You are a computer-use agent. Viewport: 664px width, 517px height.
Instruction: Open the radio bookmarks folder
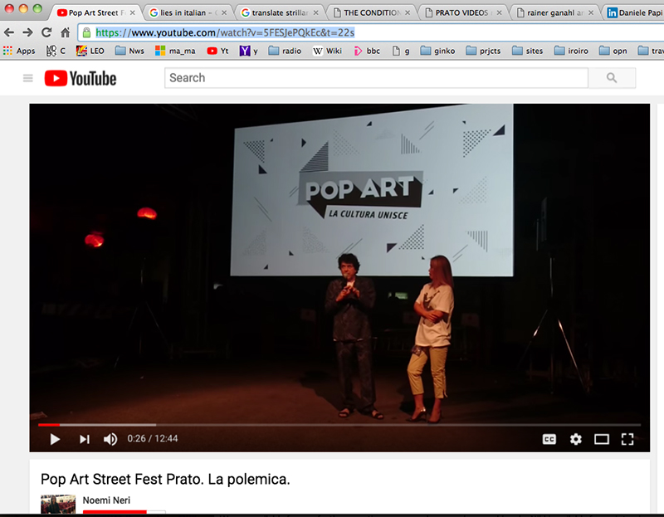pos(285,51)
